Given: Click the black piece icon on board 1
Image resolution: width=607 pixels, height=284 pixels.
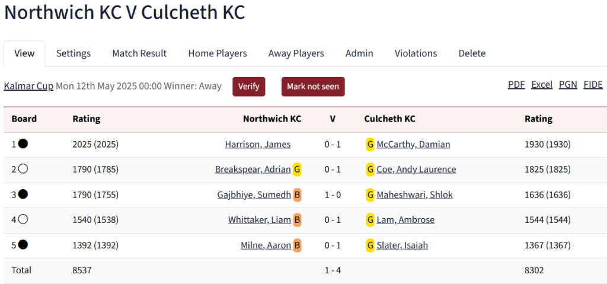Looking at the screenshot, I should tap(23, 144).
